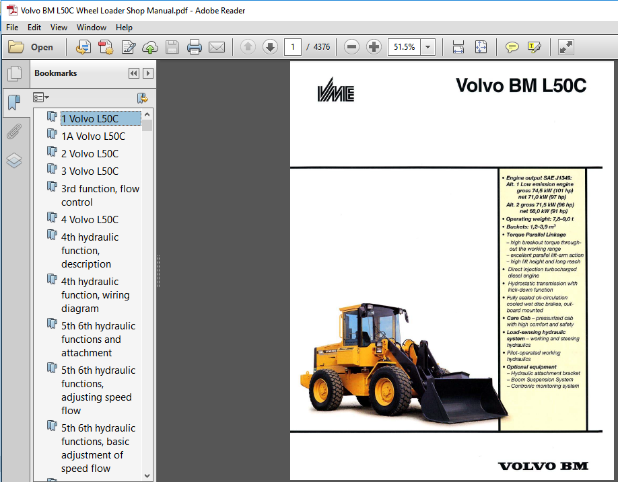Open '3rd function, flow control' bookmark
This screenshot has height=482, width=618.
[x=100, y=196]
